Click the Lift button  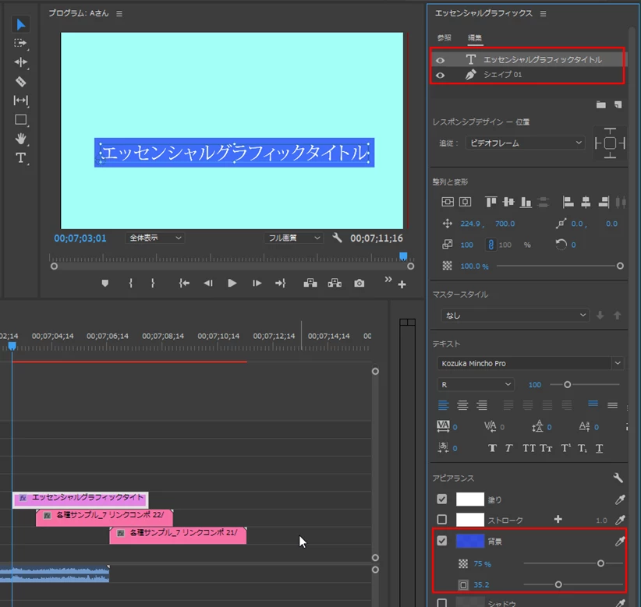(x=310, y=283)
